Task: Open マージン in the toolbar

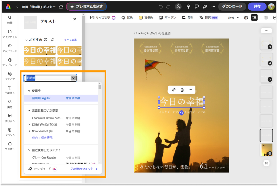Action: tap(168, 17)
